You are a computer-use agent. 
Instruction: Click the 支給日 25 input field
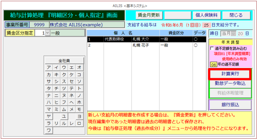[206, 25]
